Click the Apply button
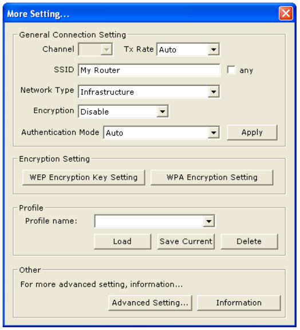Image resolution: width=300 pixels, height=330 pixels. [x=252, y=132]
